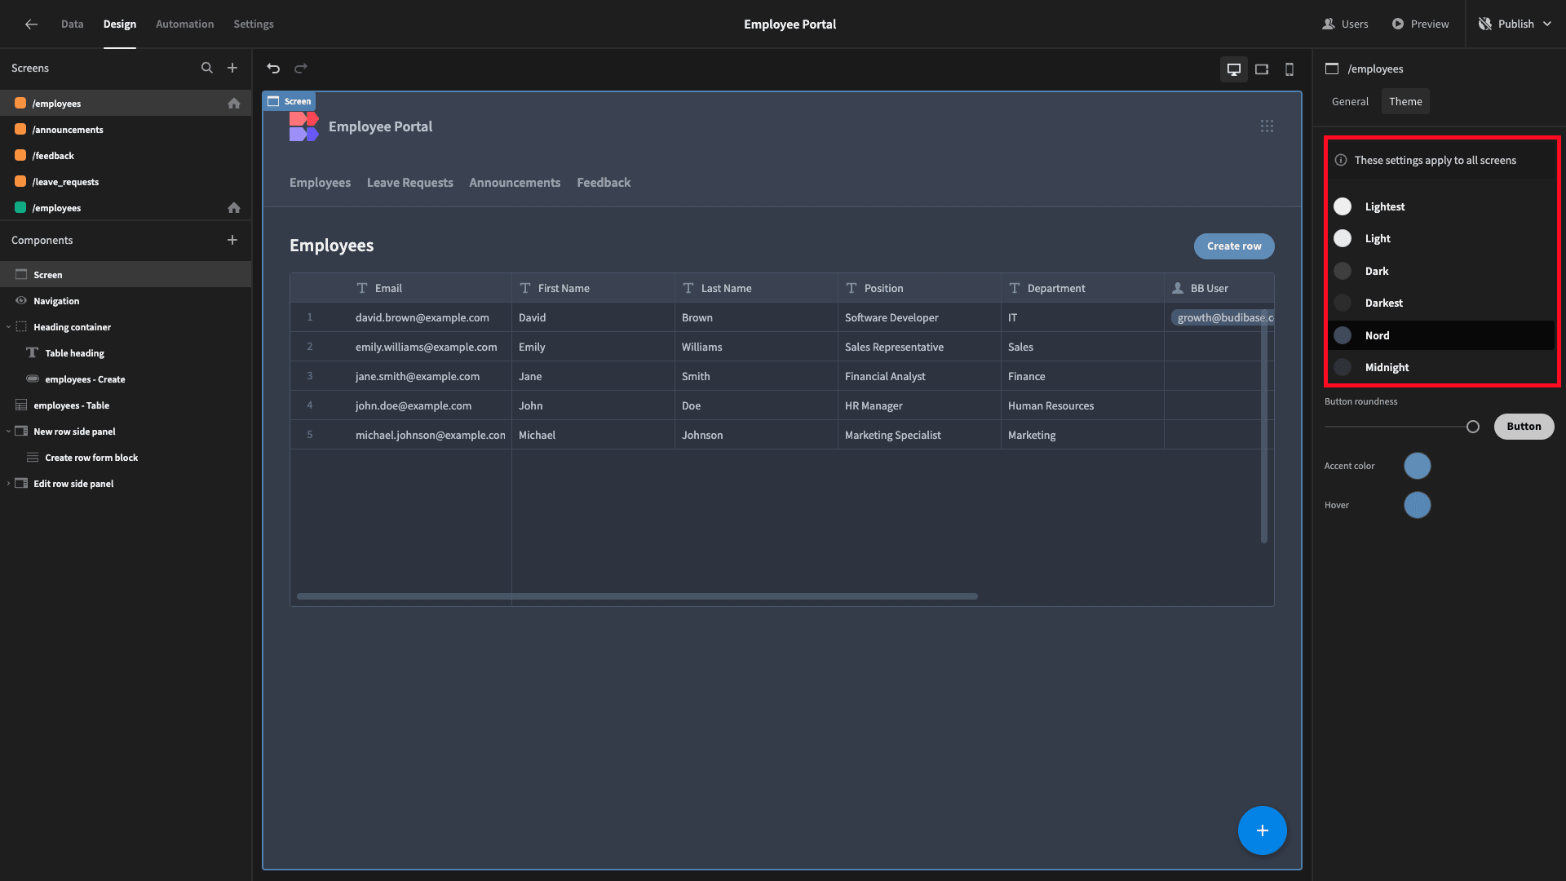Go back using the left arrow
The height and width of the screenshot is (881, 1566).
pos(31,24)
